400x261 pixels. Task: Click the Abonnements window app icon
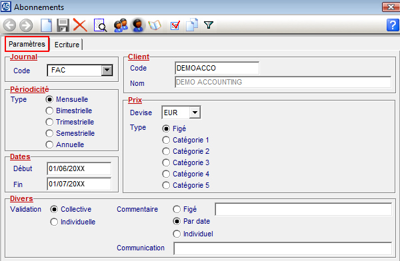pos(5,7)
